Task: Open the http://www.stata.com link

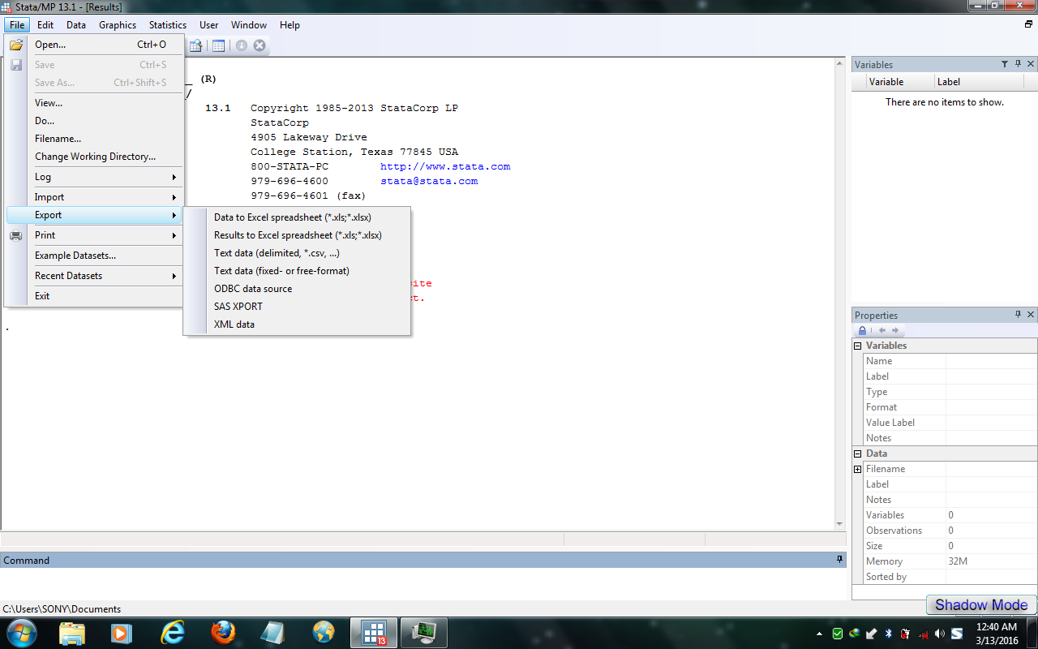Action: (x=445, y=166)
